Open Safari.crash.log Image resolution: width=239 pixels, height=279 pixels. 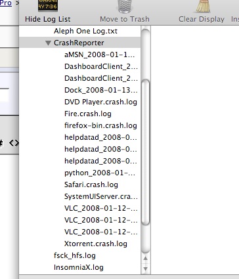pyautogui.click(x=91, y=184)
